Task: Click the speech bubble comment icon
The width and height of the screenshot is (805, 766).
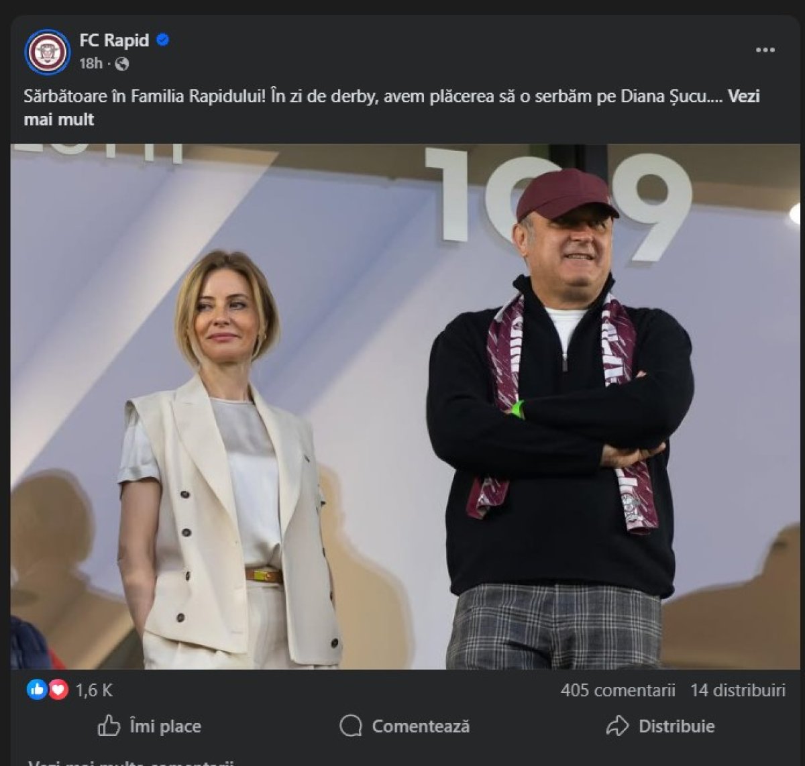Action: pyautogui.click(x=350, y=726)
